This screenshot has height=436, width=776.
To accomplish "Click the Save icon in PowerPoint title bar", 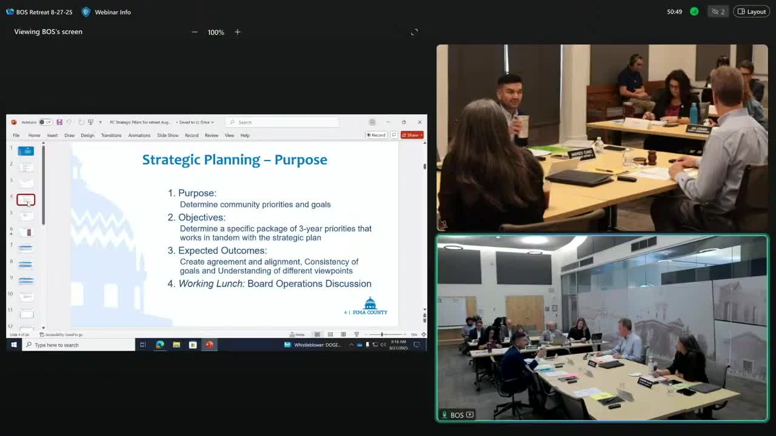I will click(59, 122).
